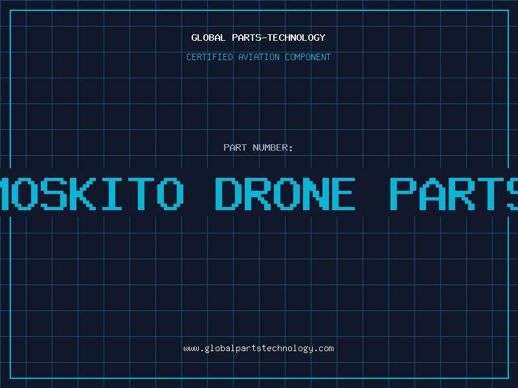Click the word COMPONENT in the subtitle

tap(308, 57)
